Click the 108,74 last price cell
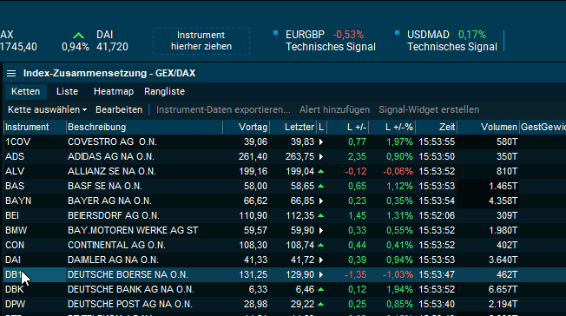 (300, 245)
